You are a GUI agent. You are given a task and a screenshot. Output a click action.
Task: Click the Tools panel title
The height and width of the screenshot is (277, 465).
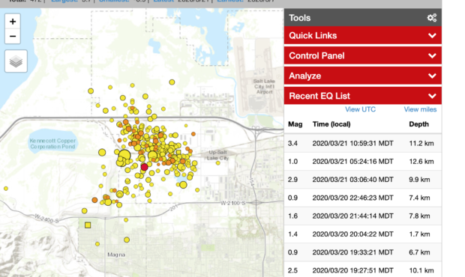300,18
